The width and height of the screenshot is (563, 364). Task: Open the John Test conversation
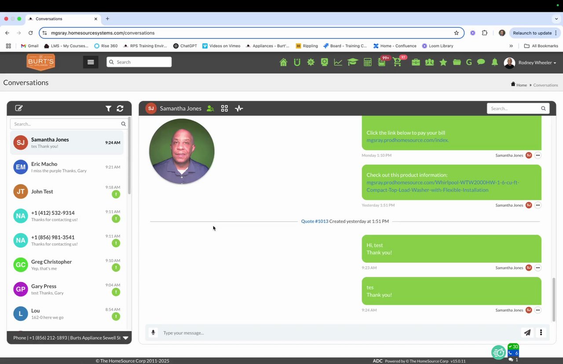tap(67, 191)
